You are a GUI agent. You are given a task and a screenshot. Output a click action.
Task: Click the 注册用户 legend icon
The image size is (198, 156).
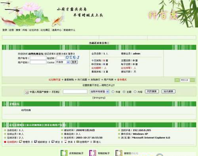tap(78, 142)
